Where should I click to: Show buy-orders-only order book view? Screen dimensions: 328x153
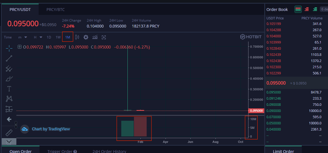[315, 9]
